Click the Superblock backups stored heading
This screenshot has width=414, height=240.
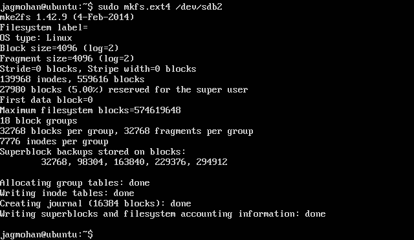[x=93, y=152]
